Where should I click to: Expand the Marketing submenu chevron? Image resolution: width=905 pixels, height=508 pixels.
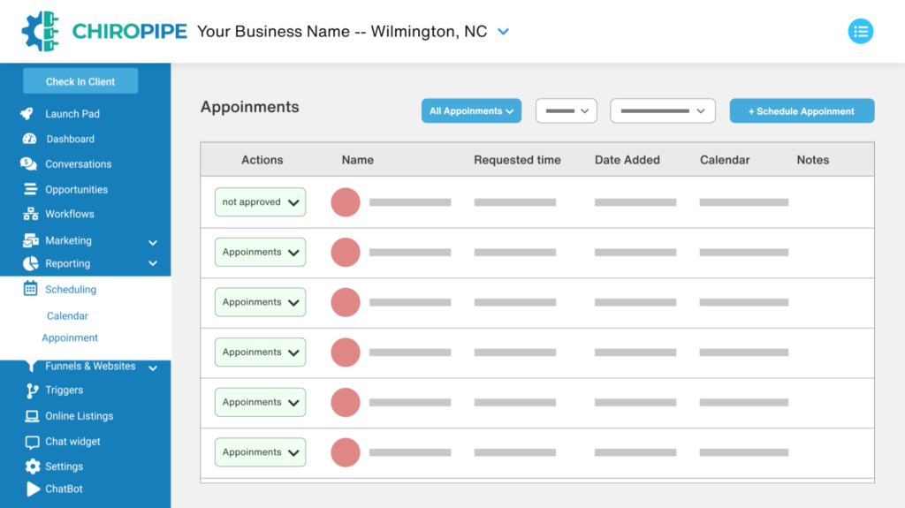(153, 242)
